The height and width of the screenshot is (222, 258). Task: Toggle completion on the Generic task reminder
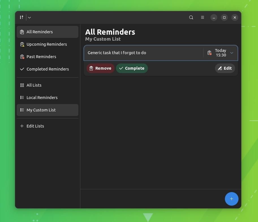(x=132, y=68)
